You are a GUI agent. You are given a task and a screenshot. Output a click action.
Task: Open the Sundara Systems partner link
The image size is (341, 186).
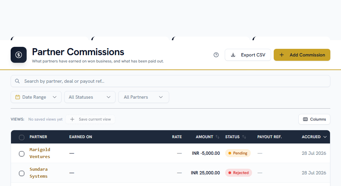[x=39, y=173]
